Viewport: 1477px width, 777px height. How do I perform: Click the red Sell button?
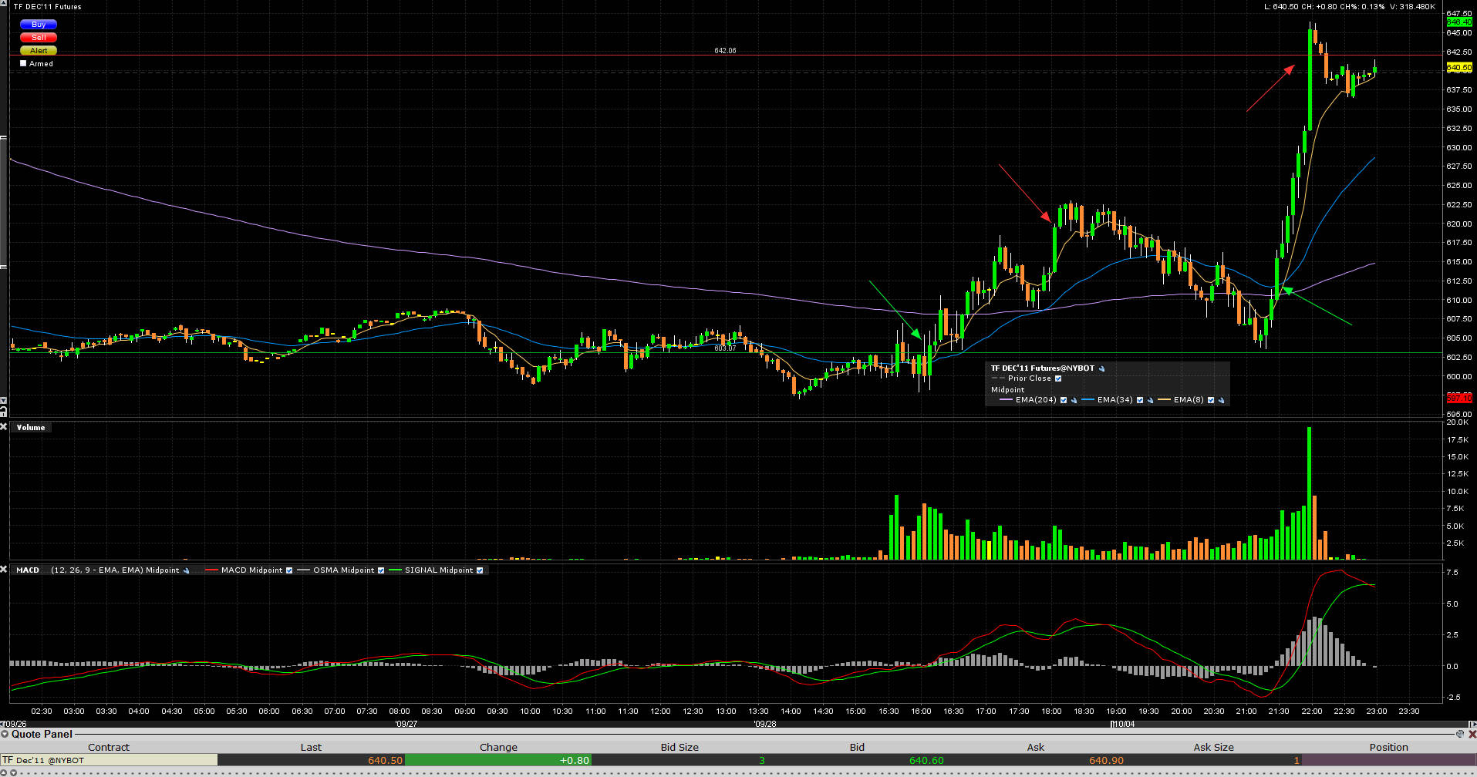pyautogui.click(x=38, y=38)
